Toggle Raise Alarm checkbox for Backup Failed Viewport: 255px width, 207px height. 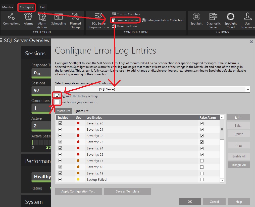[x=202, y=180]
